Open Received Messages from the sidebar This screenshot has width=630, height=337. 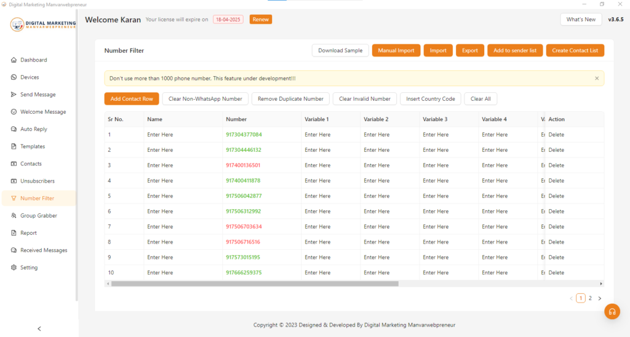(44, 250)
